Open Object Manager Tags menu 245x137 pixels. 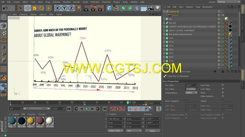[x=198, y=7]
